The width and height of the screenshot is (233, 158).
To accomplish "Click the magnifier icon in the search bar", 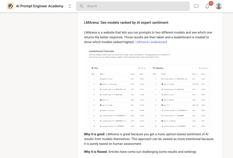I will point(82,6).
